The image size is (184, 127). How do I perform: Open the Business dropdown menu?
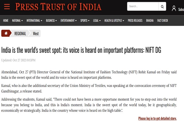click(51, 21)
